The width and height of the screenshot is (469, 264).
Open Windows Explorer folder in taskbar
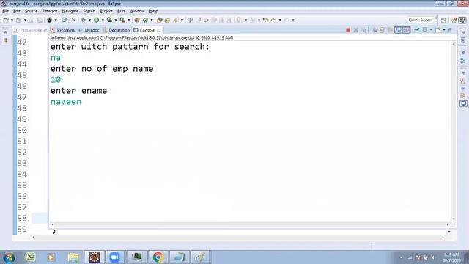click(x=73, y=257)
